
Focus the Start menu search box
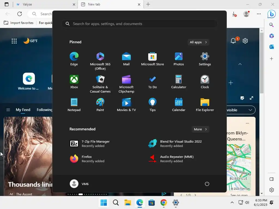(x=139, y=24)
